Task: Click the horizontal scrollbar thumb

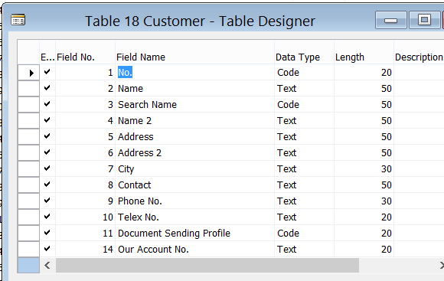Action: 207,266
